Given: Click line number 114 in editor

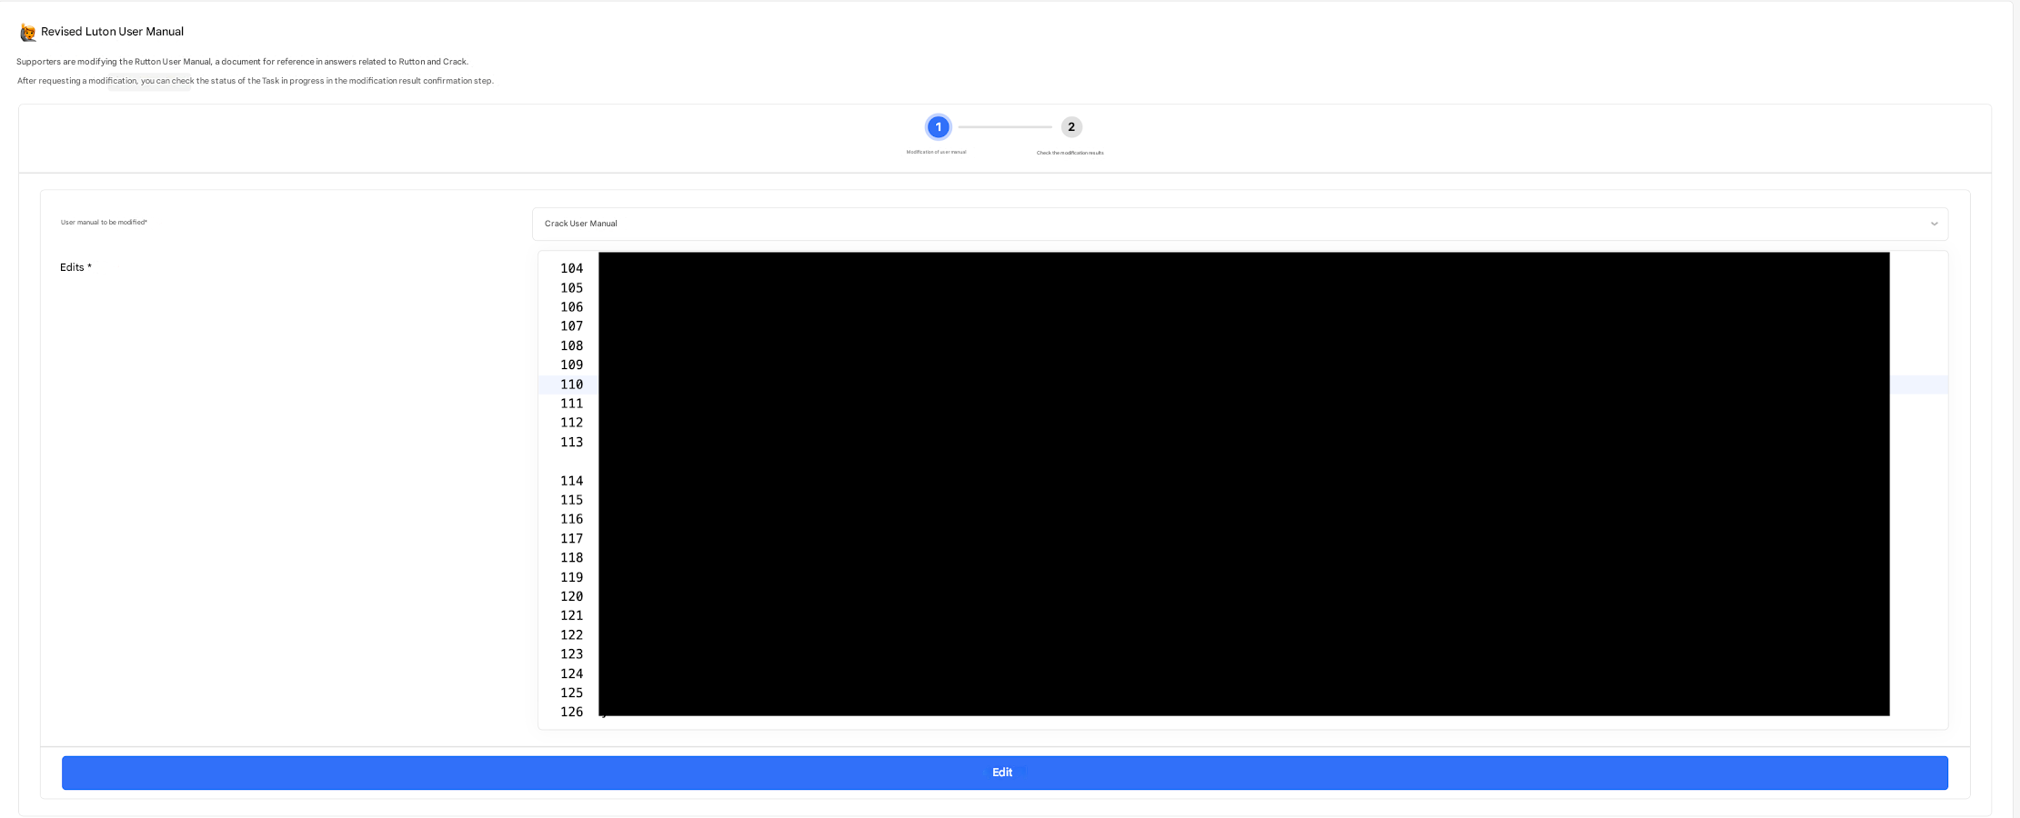Looking at the screenshot, I should pyautogui.click(x=571, y=481).
